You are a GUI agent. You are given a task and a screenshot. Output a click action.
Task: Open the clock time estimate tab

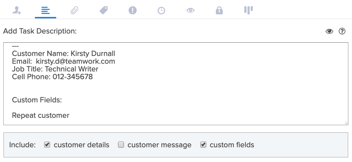(161, 11)
